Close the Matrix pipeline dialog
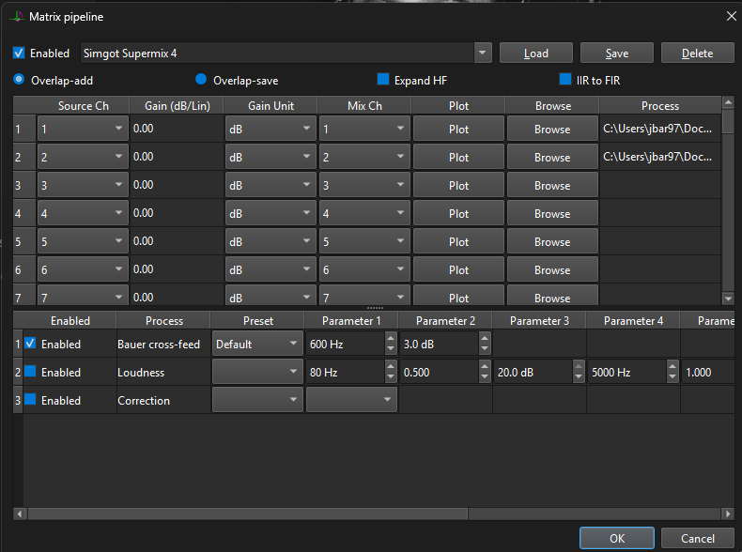Viewport: 742px width, 552px height. (731, 16)
